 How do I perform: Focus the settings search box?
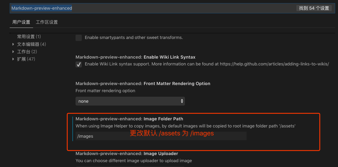tap(114, 8)
